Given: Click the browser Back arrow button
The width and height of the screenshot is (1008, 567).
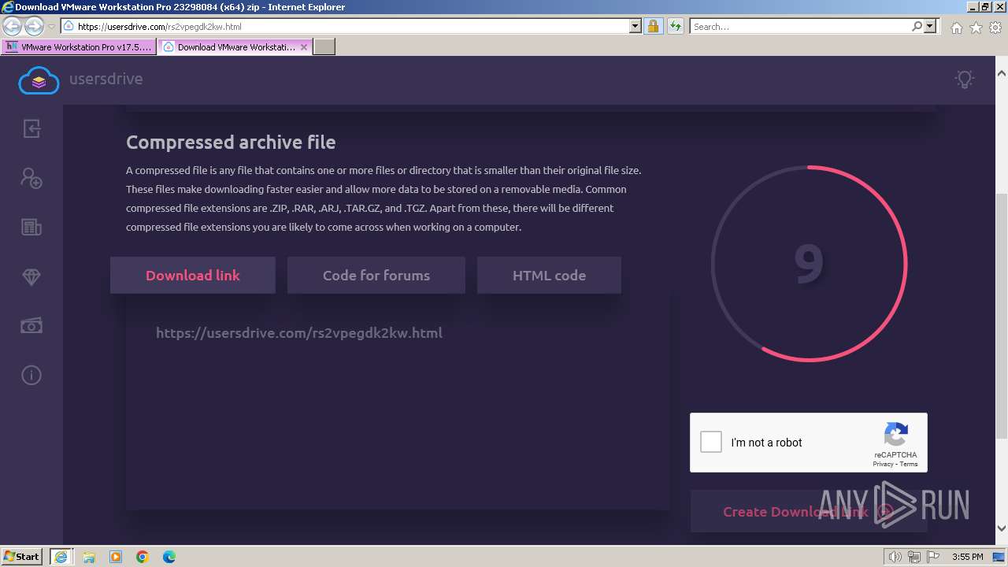Looking at the screenshot, I should coord(12,26).
